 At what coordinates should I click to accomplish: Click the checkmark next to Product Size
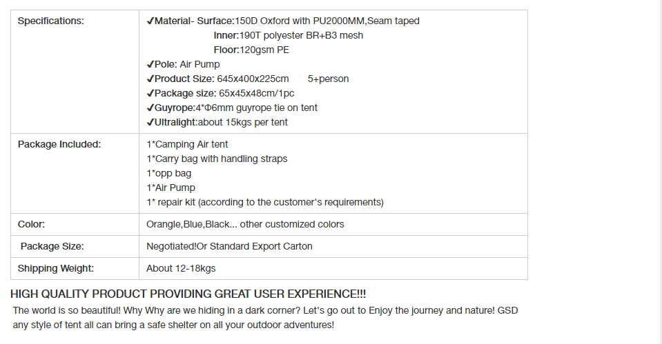(x=150, y=79)
